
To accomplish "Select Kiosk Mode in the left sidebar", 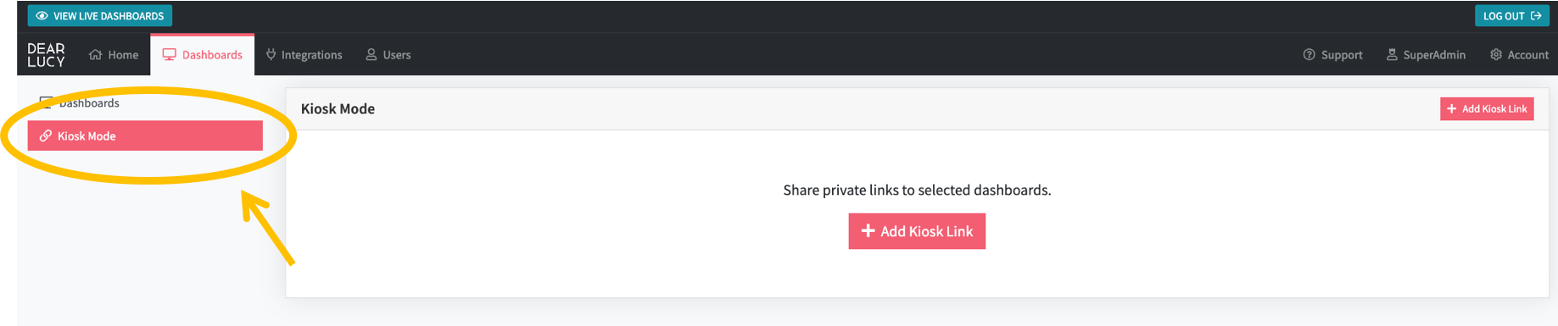I will click(x=145, y=135).
